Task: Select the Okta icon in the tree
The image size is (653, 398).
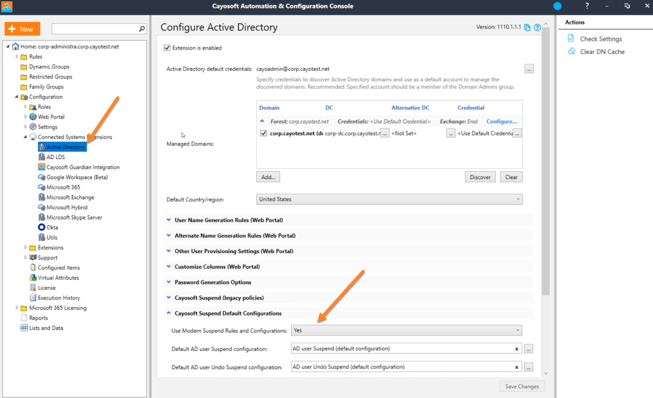Action: coord(42,227)
